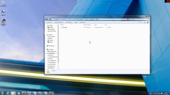Click navigation pane scrollbar down arrow
170x95 pixels.
point(58,69)
